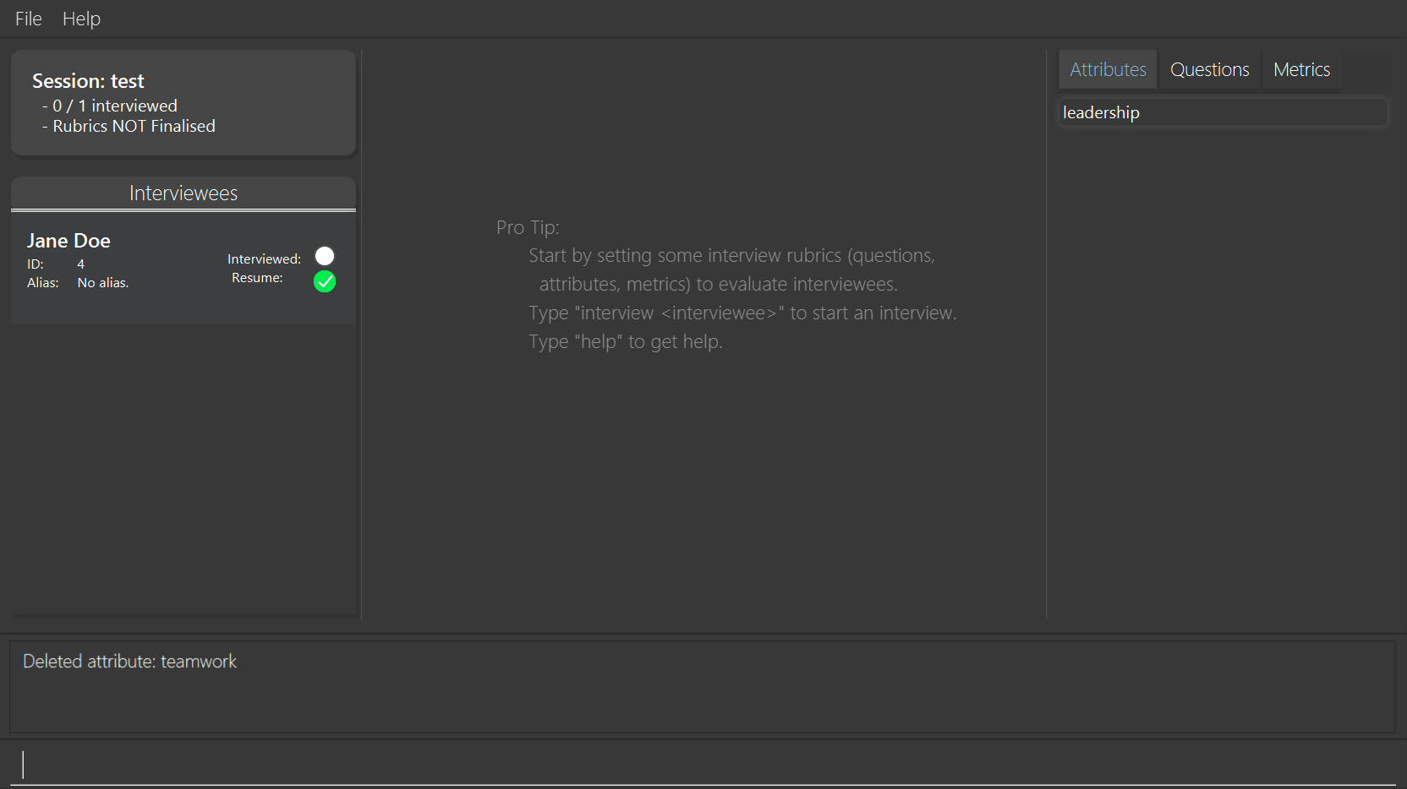Click the 0 / 1 interviewed text
This screenshot has width=1407, height=789.
[x=115, y=106]
